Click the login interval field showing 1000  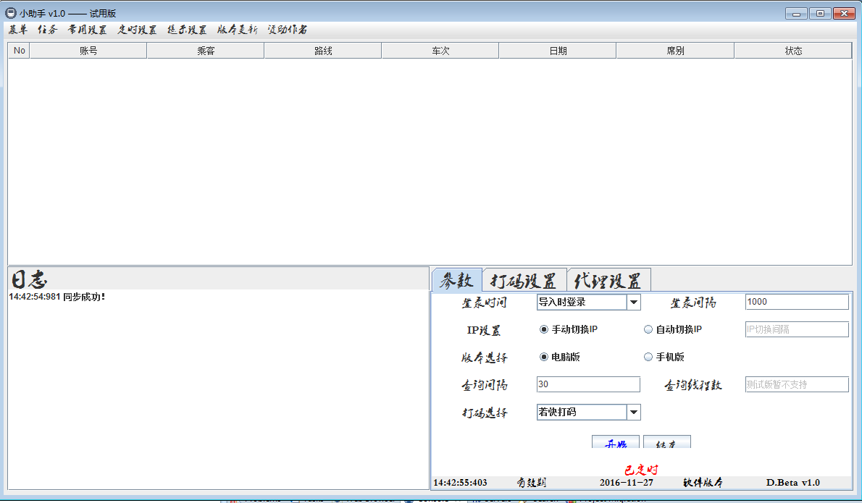click(x=796, y=302)
